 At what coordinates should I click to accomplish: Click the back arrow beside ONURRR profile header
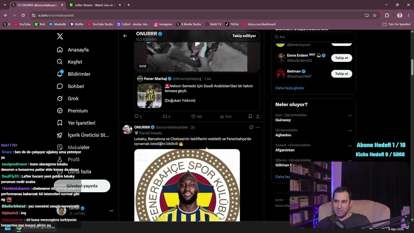pos(125,36)
